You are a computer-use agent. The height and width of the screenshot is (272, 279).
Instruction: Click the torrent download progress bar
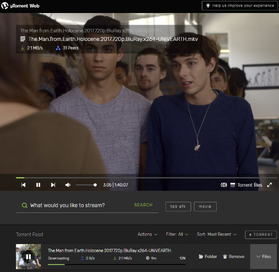(x=117, y=265)
